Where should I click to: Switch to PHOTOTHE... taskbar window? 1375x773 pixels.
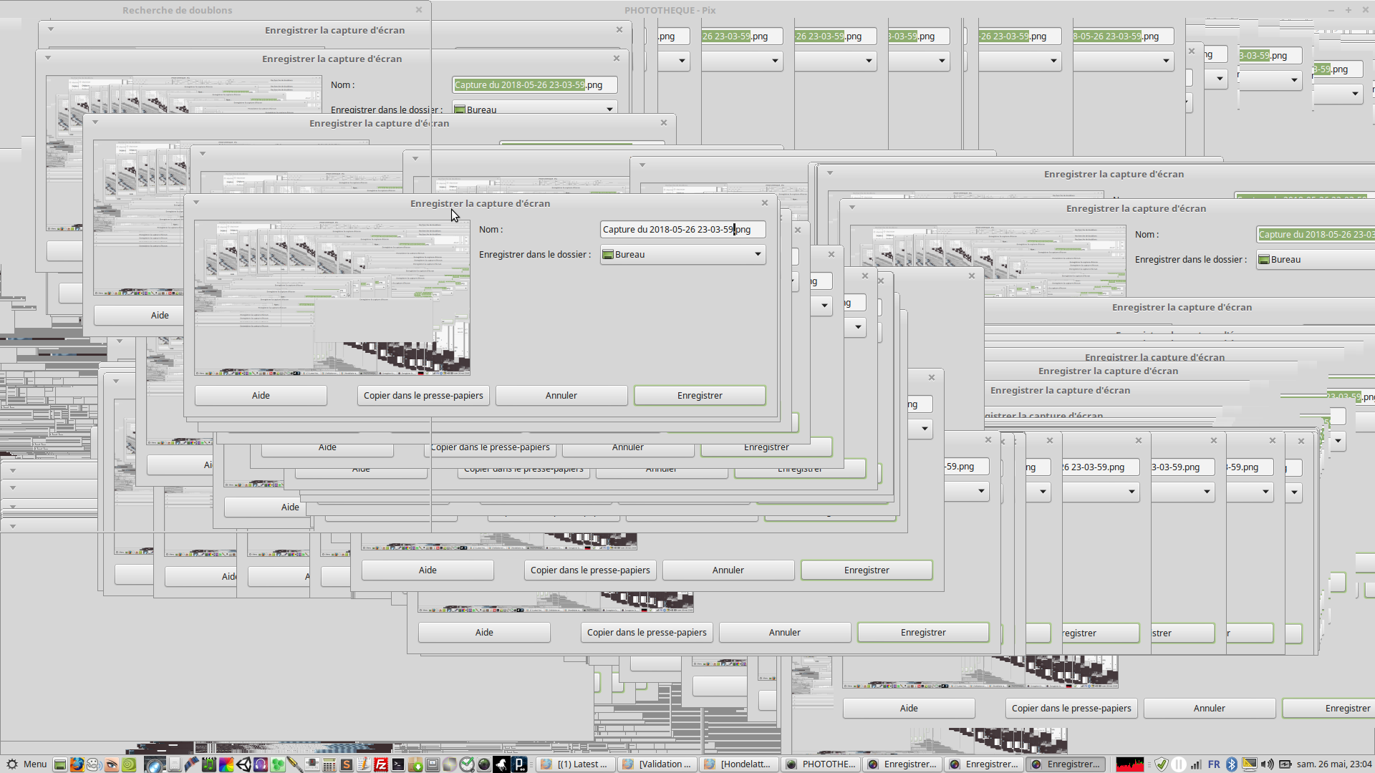[821, 764]
